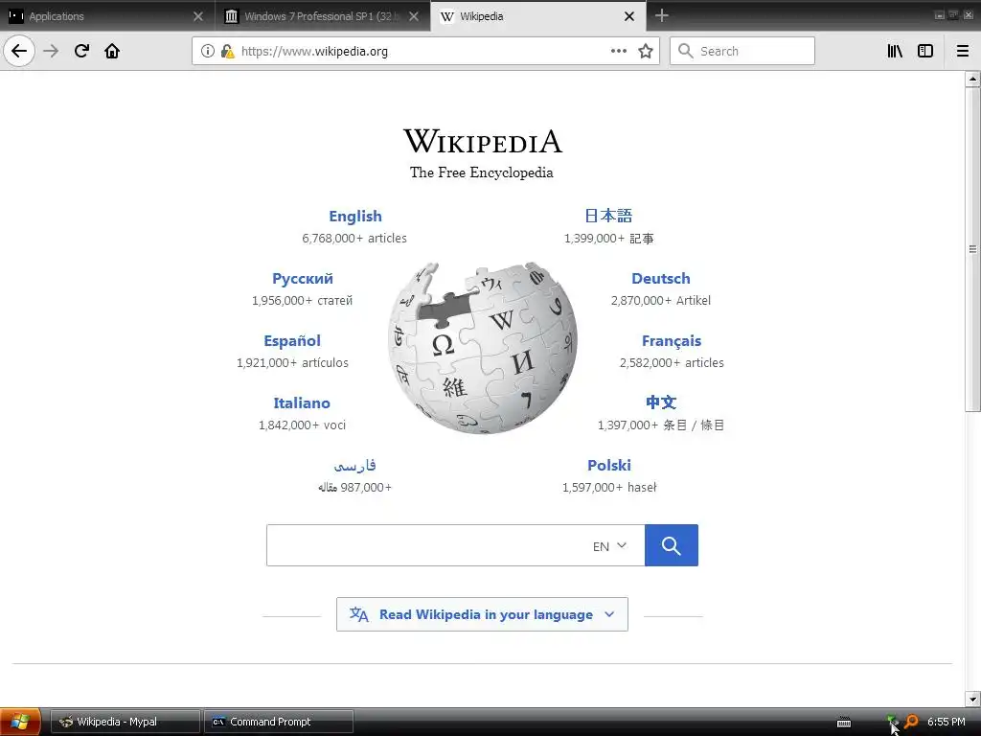Click the "1,597,000+ haseł" text
This screenshot has width=981, height=736.
point(609,488)
